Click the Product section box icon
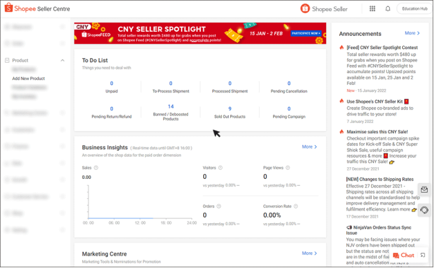Viewport: 434px width, 268px height. [7, 60]
